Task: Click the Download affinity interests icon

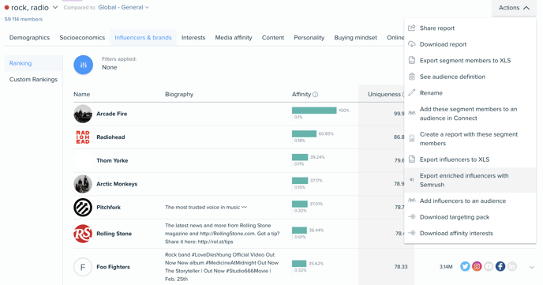Action: 412,233
